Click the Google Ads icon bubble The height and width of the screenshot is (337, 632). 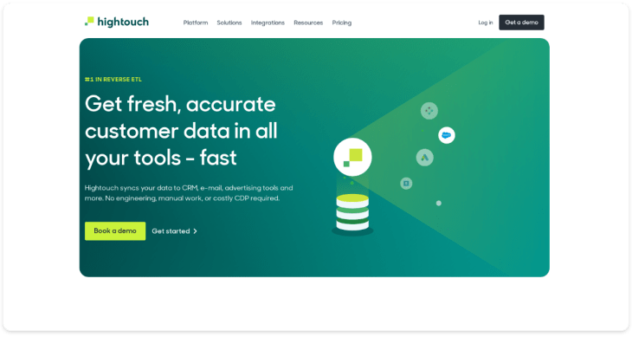[425, 158]
